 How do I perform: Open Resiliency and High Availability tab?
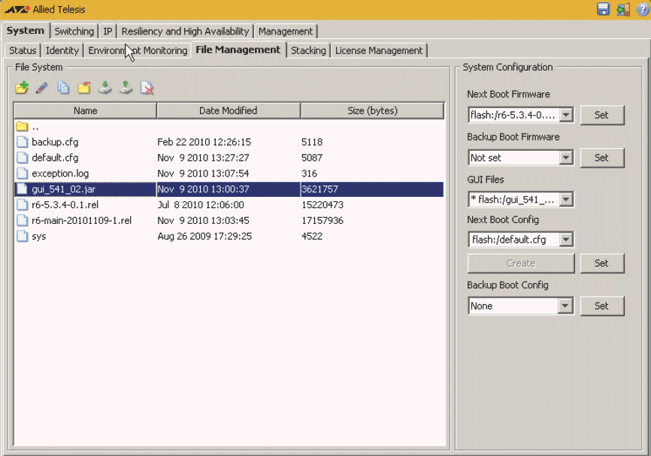click(185, 31)
